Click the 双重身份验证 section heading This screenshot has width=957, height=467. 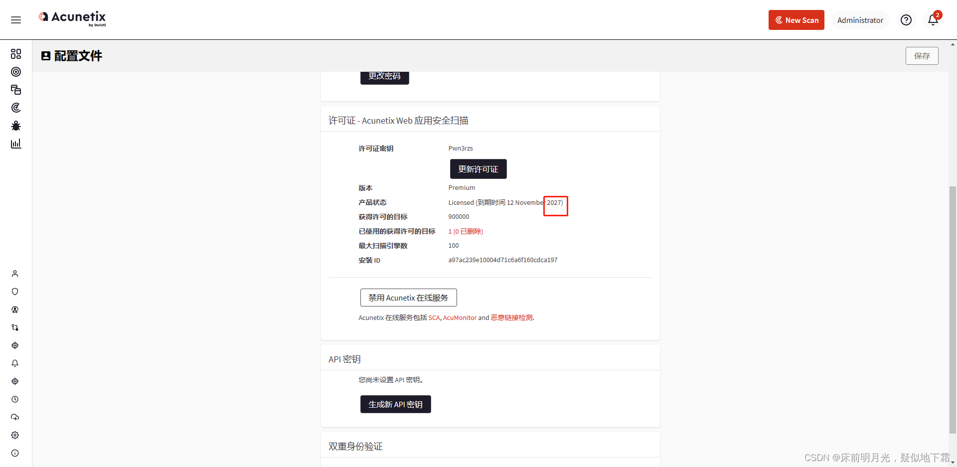pyautogui.click(x=355, y=447)
